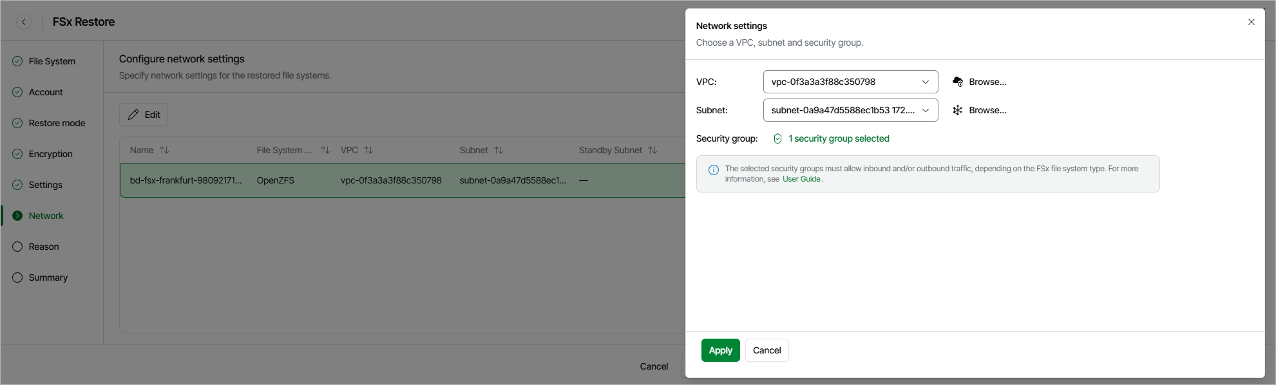The image size is (1276, 385).
Task: Click the pencil icon on Edit button
Action: [133, 115]
